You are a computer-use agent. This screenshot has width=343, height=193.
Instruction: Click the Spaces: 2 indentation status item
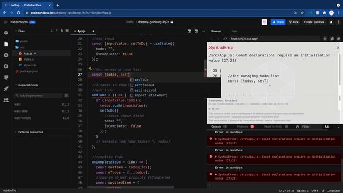303,191
